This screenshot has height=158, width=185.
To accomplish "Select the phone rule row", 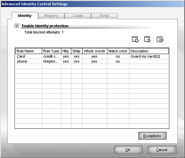I will [92, 62].
